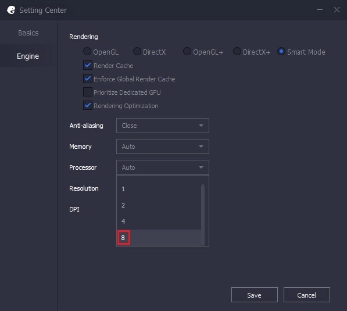
Task: Disable Rendering Optimization checkbox
Action: click(x=88, y=105)
